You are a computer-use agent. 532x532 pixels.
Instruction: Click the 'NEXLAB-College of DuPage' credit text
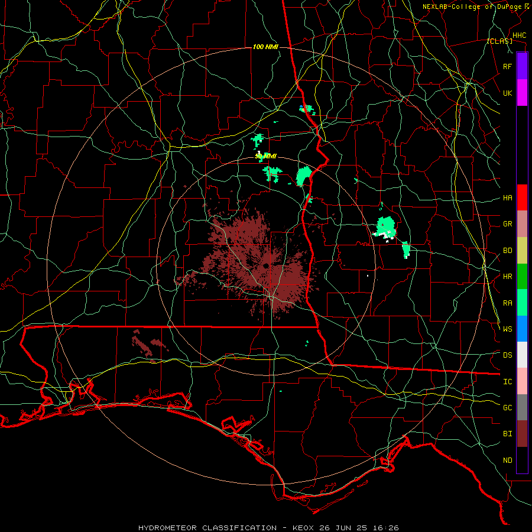[472, 7]
